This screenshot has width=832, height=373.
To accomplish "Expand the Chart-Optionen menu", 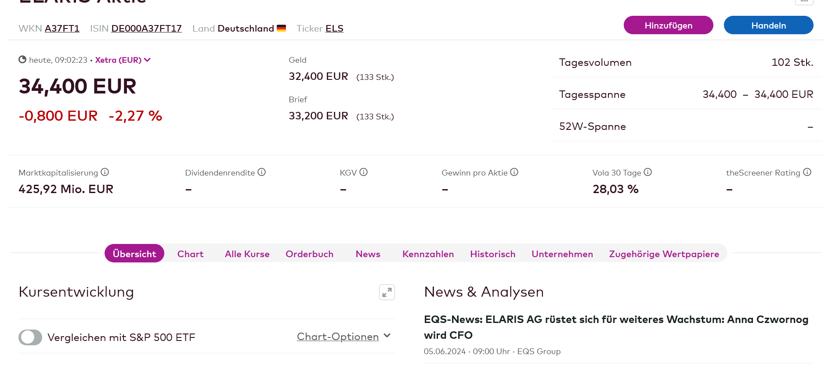I will coord(343,337).
